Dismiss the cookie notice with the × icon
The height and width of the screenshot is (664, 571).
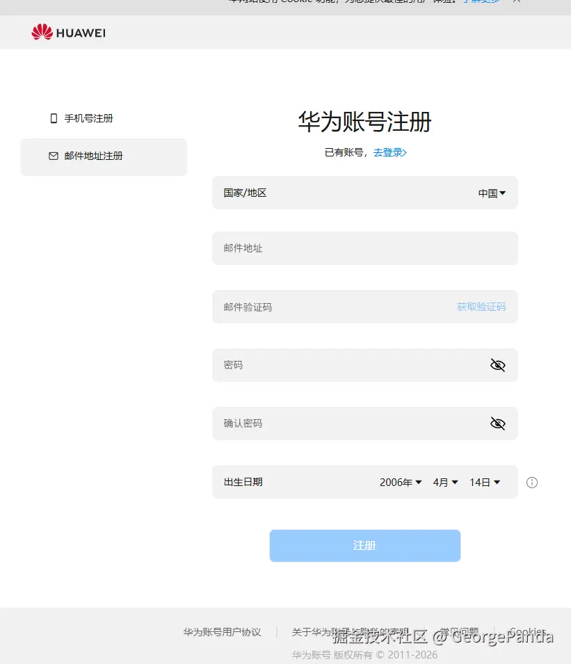pyautogui.click(x=516, y=1)
